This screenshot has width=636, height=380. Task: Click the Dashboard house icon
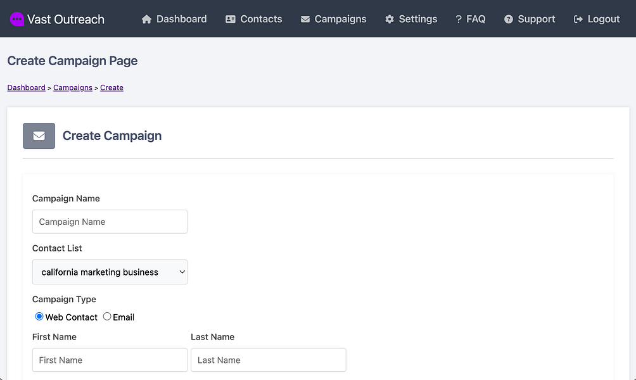point(147,20)
